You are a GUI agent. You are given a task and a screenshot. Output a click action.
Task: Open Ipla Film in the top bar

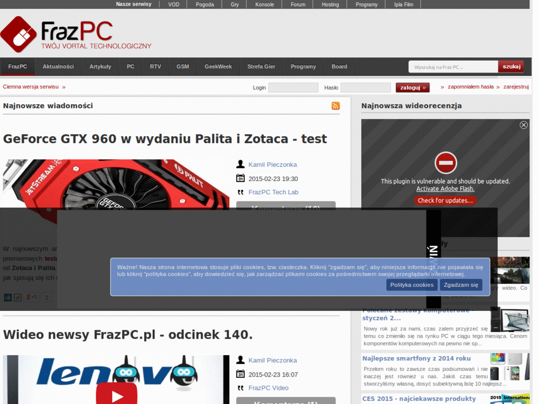click(x=404, y=4)
